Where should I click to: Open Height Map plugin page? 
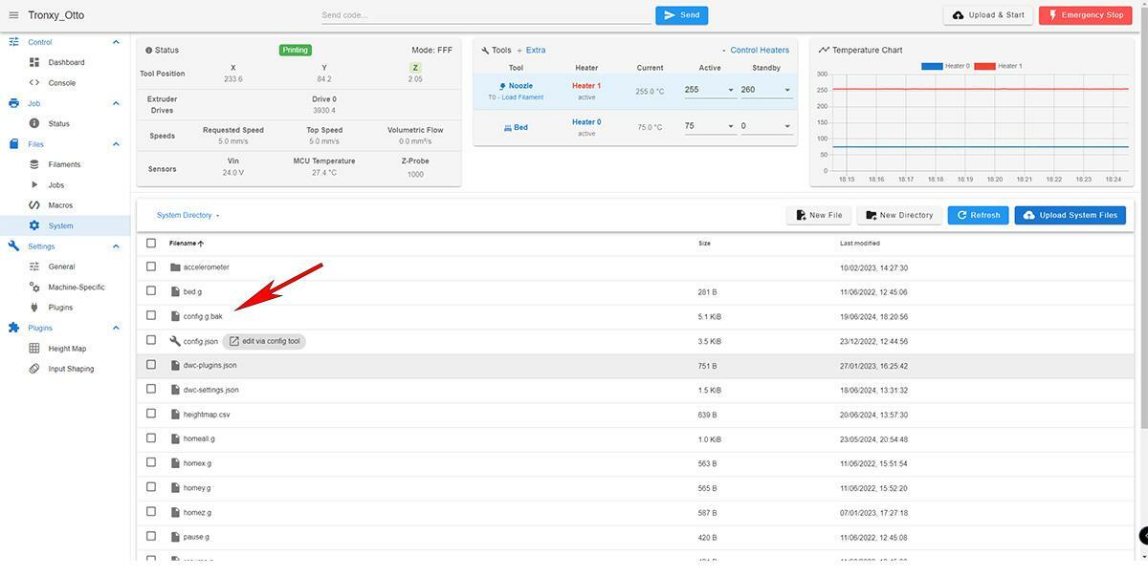[66, 349]
